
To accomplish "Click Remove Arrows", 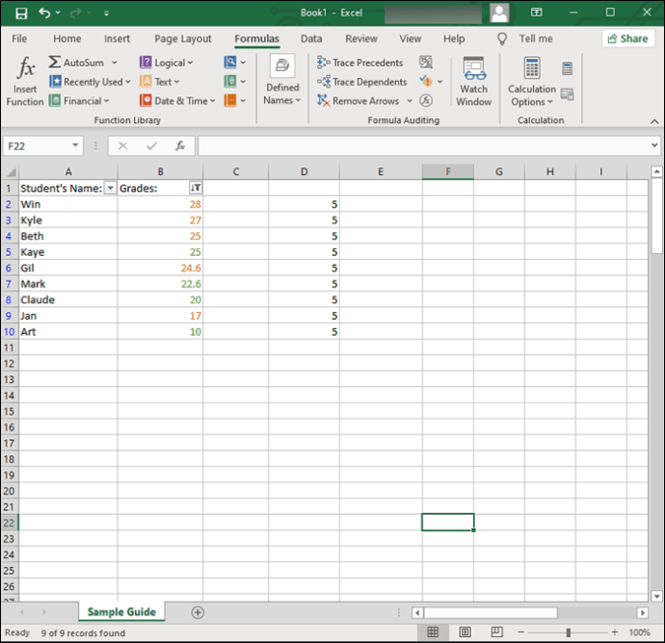I will point(358,101).
